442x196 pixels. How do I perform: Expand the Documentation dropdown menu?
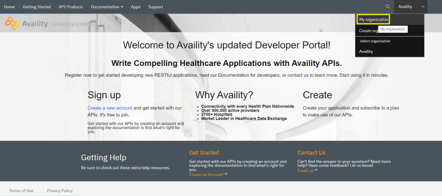[x=107, y=7]
